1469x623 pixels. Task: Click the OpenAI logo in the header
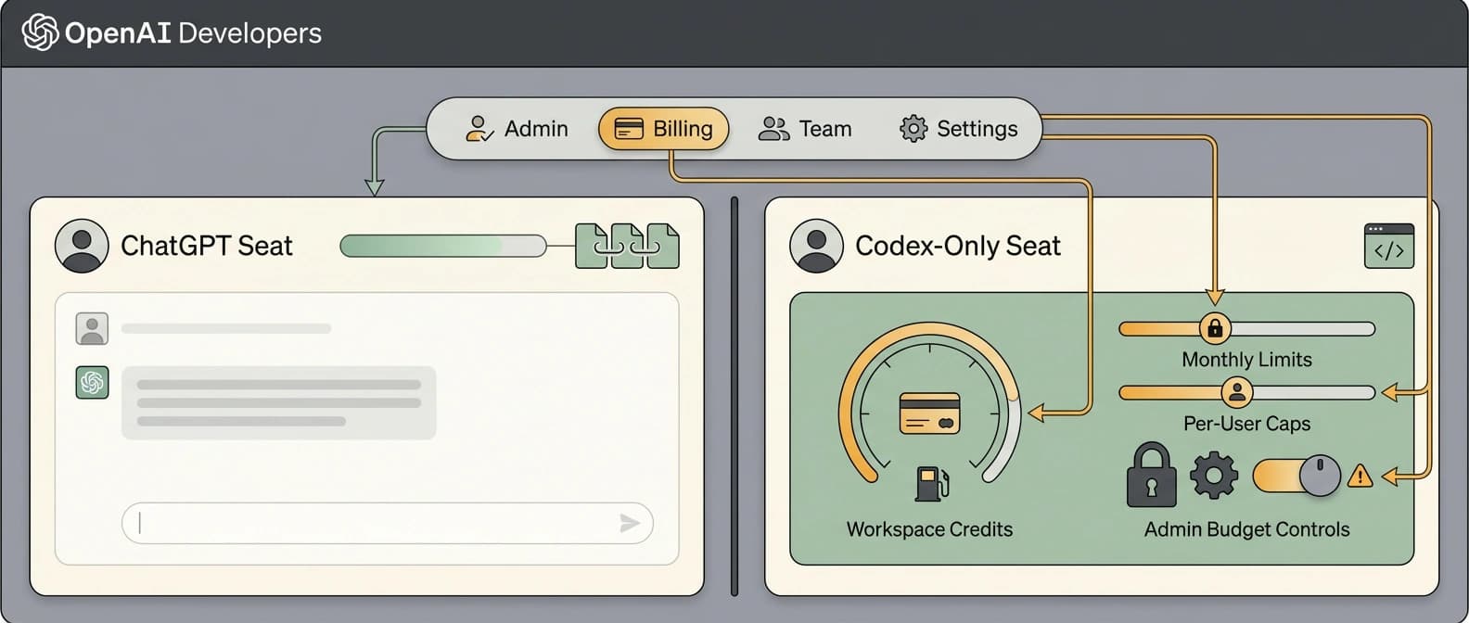tap(40, 32)
